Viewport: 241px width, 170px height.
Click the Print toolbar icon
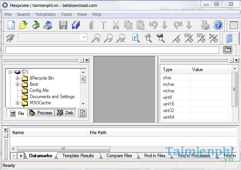coord(205,25)
